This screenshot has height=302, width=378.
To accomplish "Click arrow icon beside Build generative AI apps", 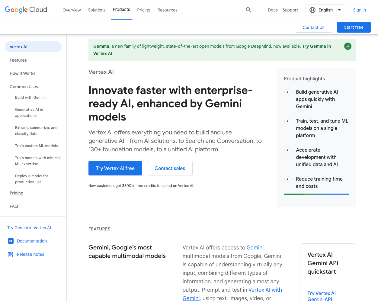I will (287, 92).
